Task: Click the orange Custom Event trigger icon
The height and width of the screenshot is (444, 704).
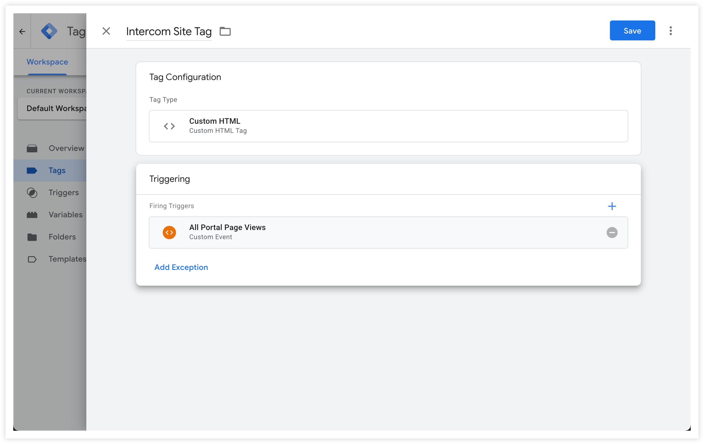Action: click(169, 233)
